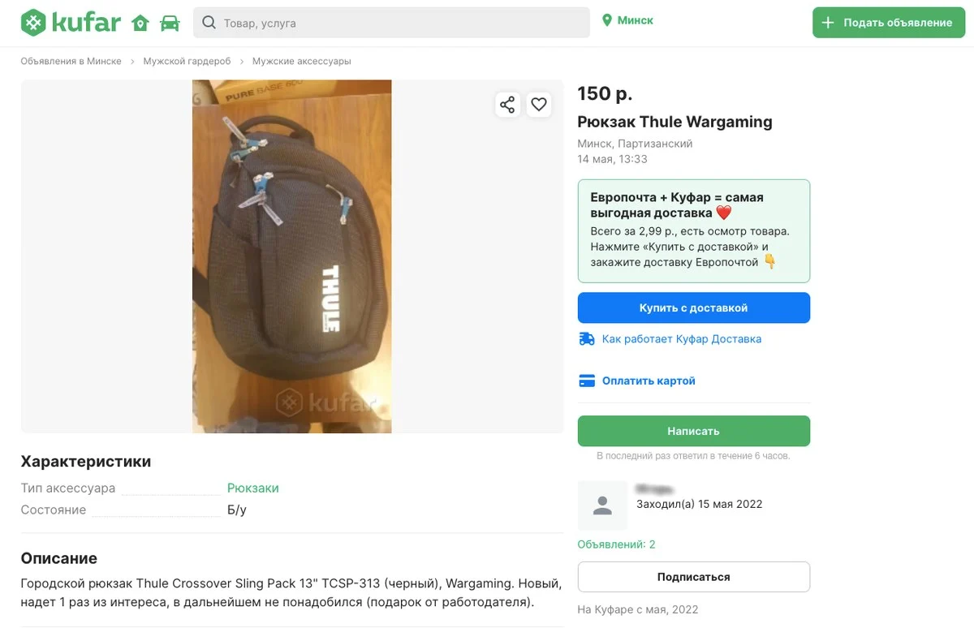The image size is (974, 628).
Task: Open Объявления в Минске breadcrumb
Action: [71, 62]
